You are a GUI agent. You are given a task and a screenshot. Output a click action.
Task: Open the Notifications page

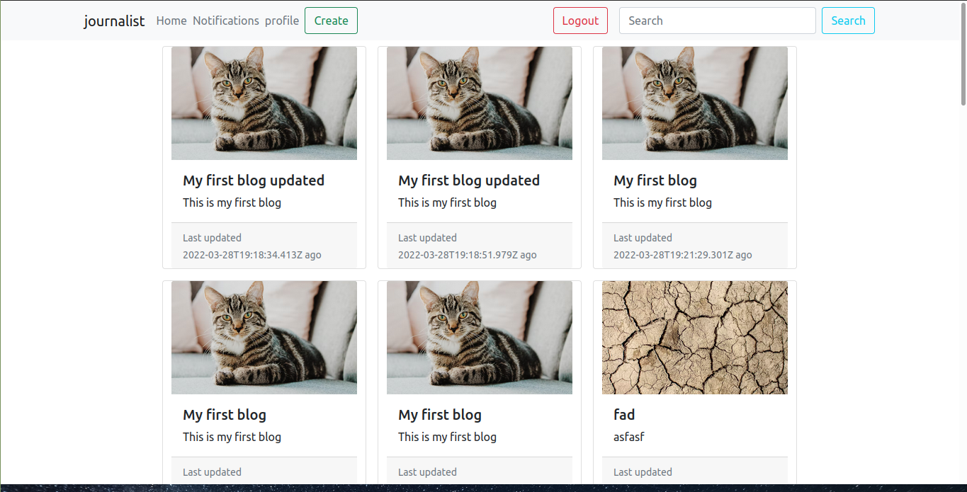coord(226,21)
